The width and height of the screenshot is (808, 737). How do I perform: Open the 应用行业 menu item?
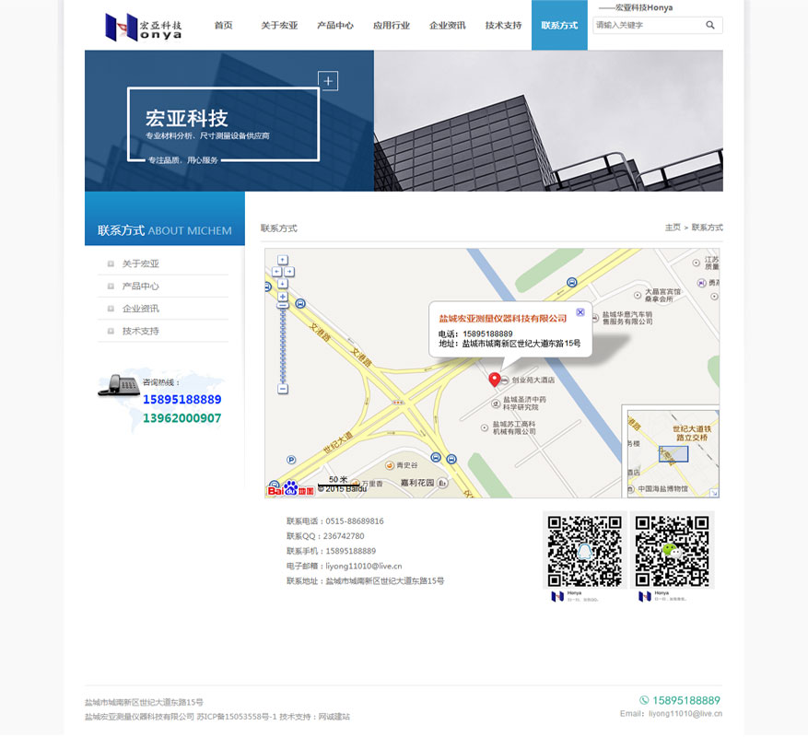click(392, 25)
